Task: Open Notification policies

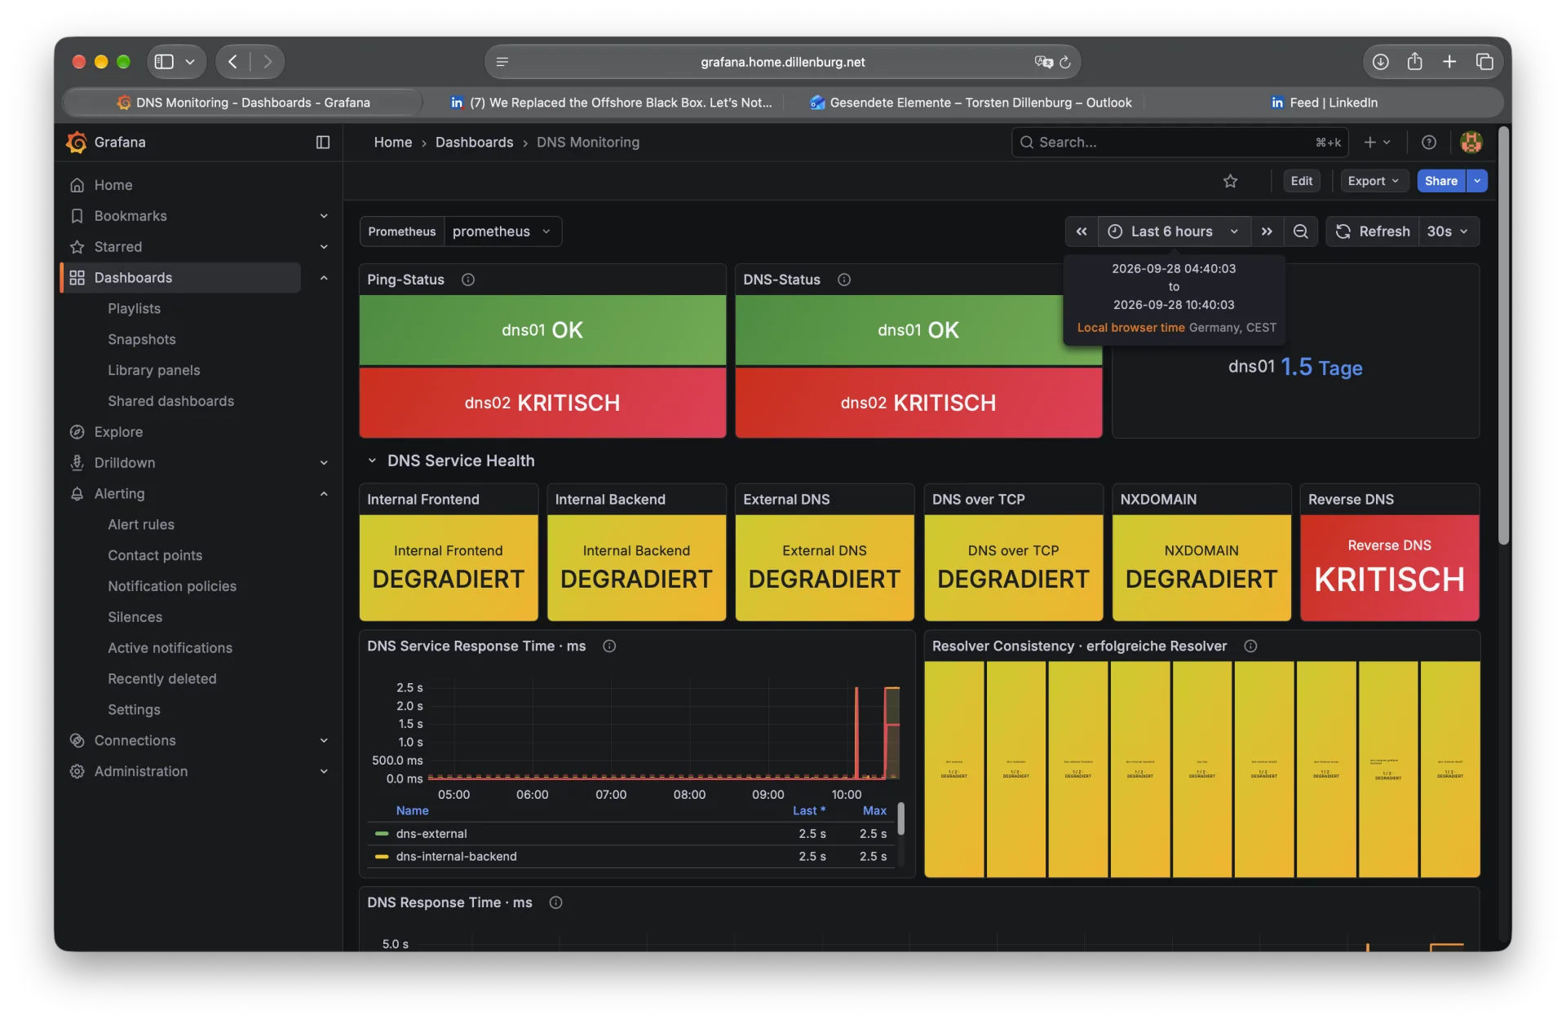Action: [x=172, y=587]
